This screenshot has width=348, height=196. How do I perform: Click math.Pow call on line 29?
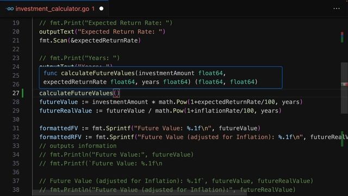pos(169,111)
